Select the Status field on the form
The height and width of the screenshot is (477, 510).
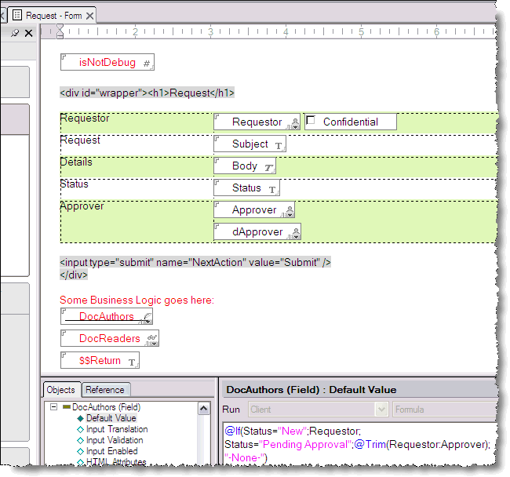point(246,188)
